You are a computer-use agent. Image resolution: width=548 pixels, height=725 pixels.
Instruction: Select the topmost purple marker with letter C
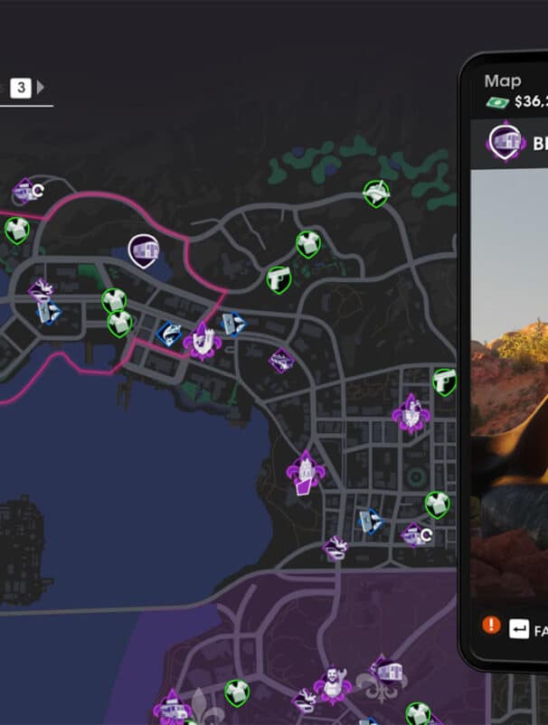tap(29, 190)
